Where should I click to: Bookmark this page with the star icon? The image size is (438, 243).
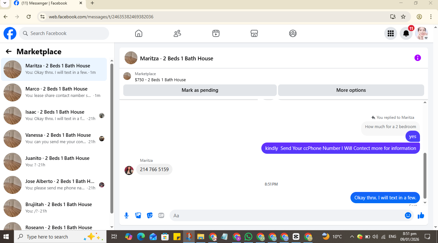click(x=403, y=17)
